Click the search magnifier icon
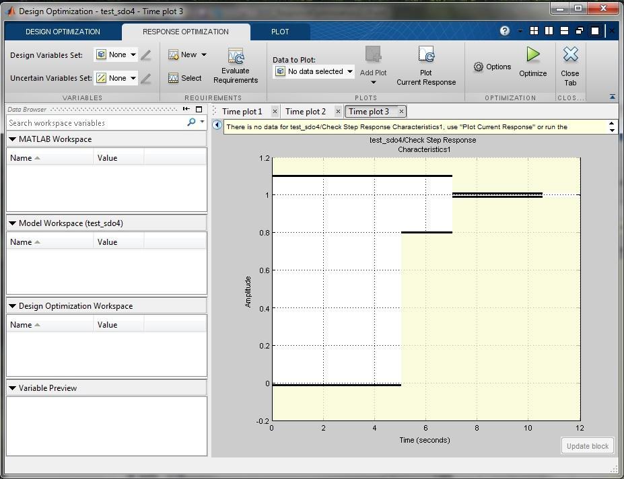 pos(191,122)
